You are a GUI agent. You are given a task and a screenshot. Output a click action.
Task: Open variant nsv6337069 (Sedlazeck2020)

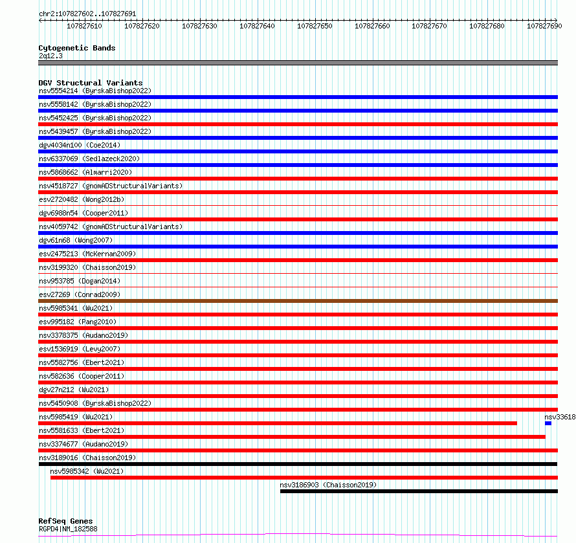coord(89,159)
